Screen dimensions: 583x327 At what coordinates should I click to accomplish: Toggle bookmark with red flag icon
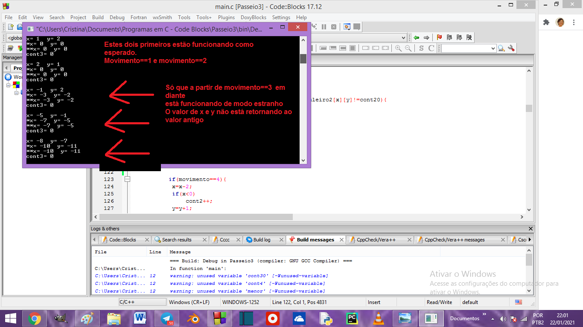tap(440, 37)
